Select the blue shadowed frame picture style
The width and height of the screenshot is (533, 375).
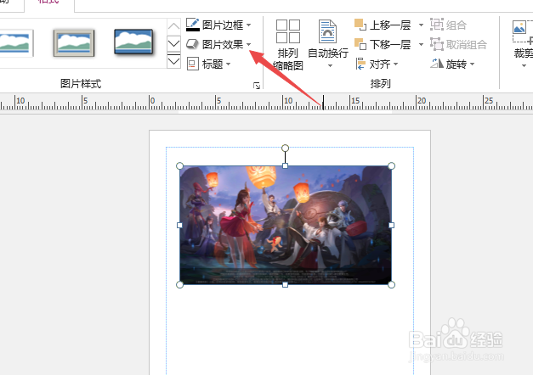coord(133,42)
